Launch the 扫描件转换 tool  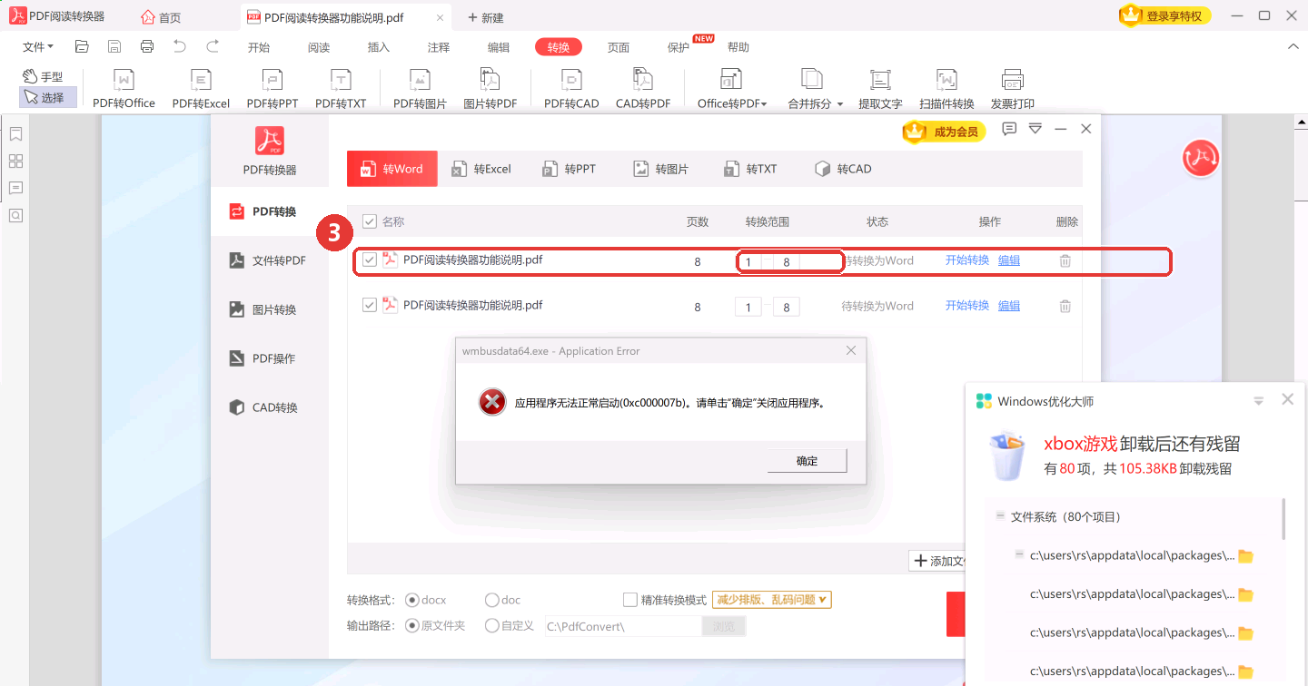(946, 89)
